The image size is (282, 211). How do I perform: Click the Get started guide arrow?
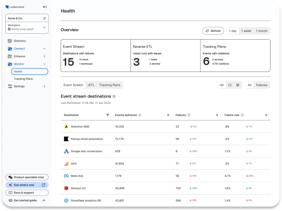click(x=43, y=200)
